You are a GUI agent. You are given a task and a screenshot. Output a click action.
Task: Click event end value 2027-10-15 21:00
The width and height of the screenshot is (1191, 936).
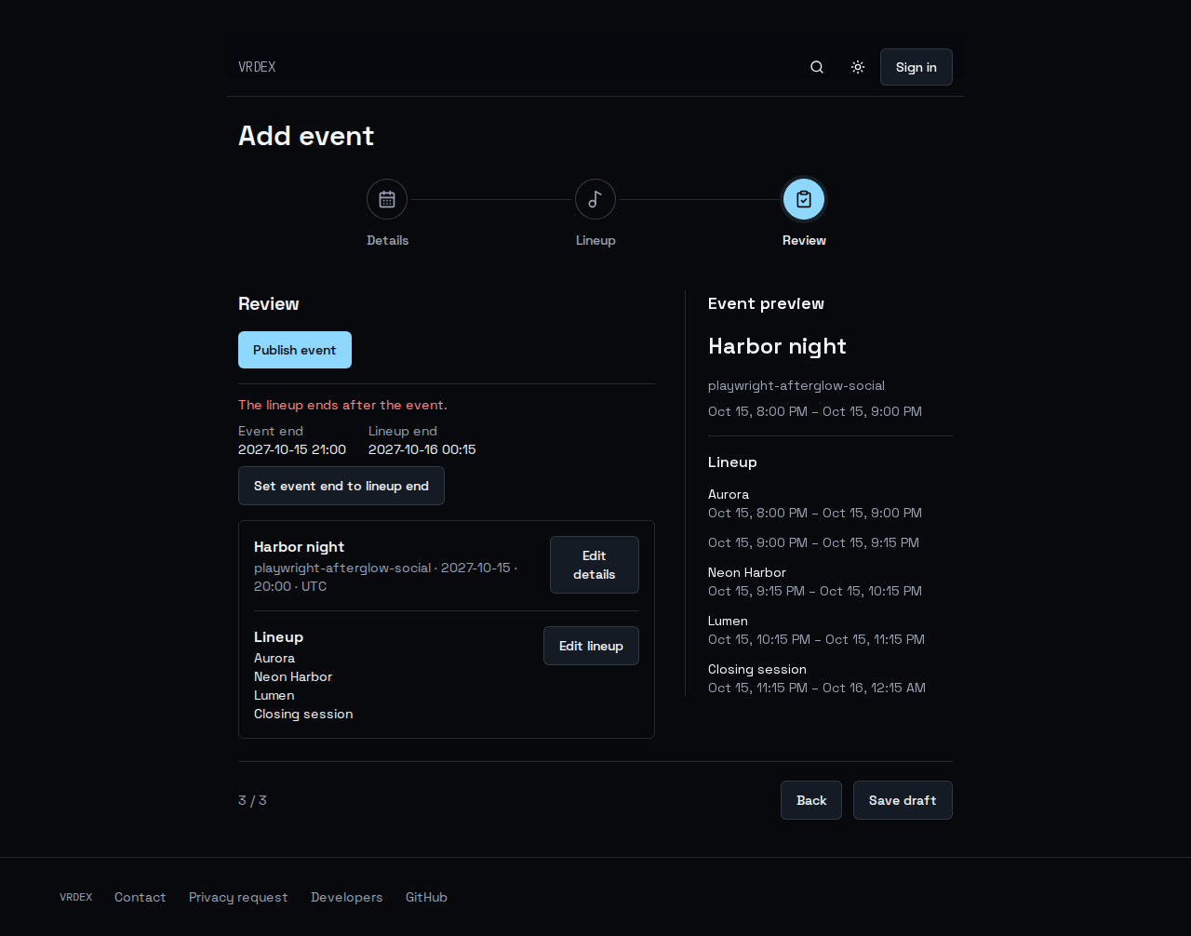(x=292, y=449)
